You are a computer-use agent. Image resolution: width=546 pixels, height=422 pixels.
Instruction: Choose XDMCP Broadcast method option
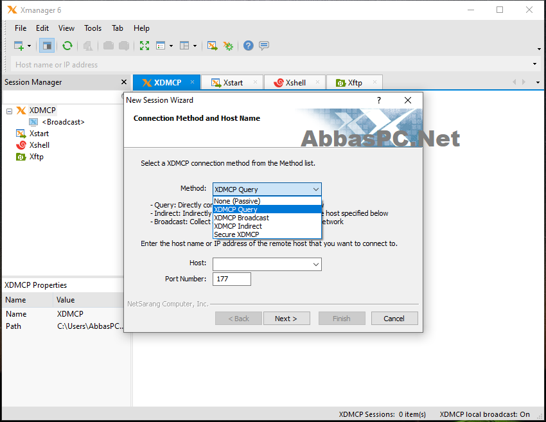(x=267, y=218)
